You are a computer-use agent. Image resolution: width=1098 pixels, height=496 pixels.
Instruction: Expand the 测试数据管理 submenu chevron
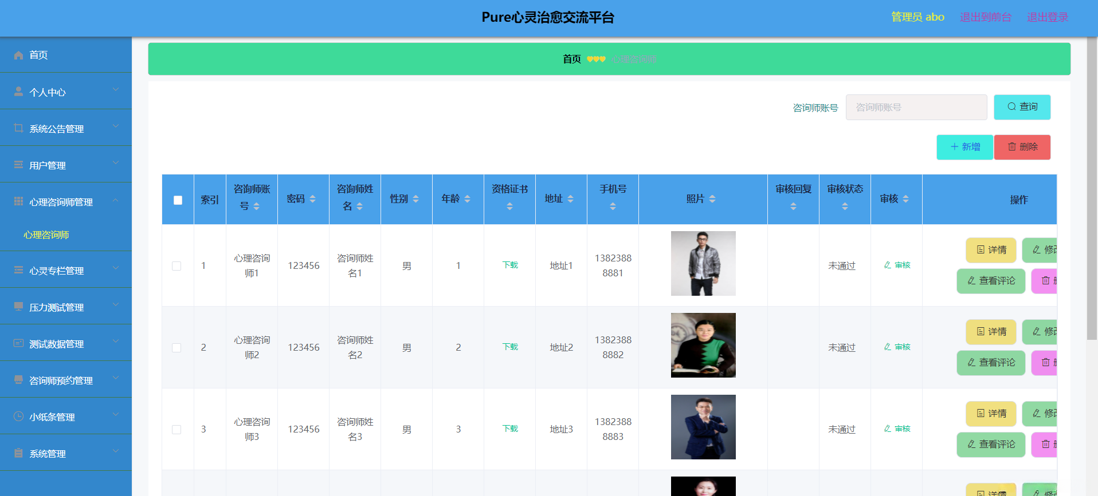click(x=116, y=342)
